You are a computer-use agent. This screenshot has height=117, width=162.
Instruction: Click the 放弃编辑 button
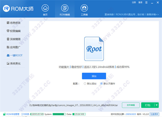(131, 105)
